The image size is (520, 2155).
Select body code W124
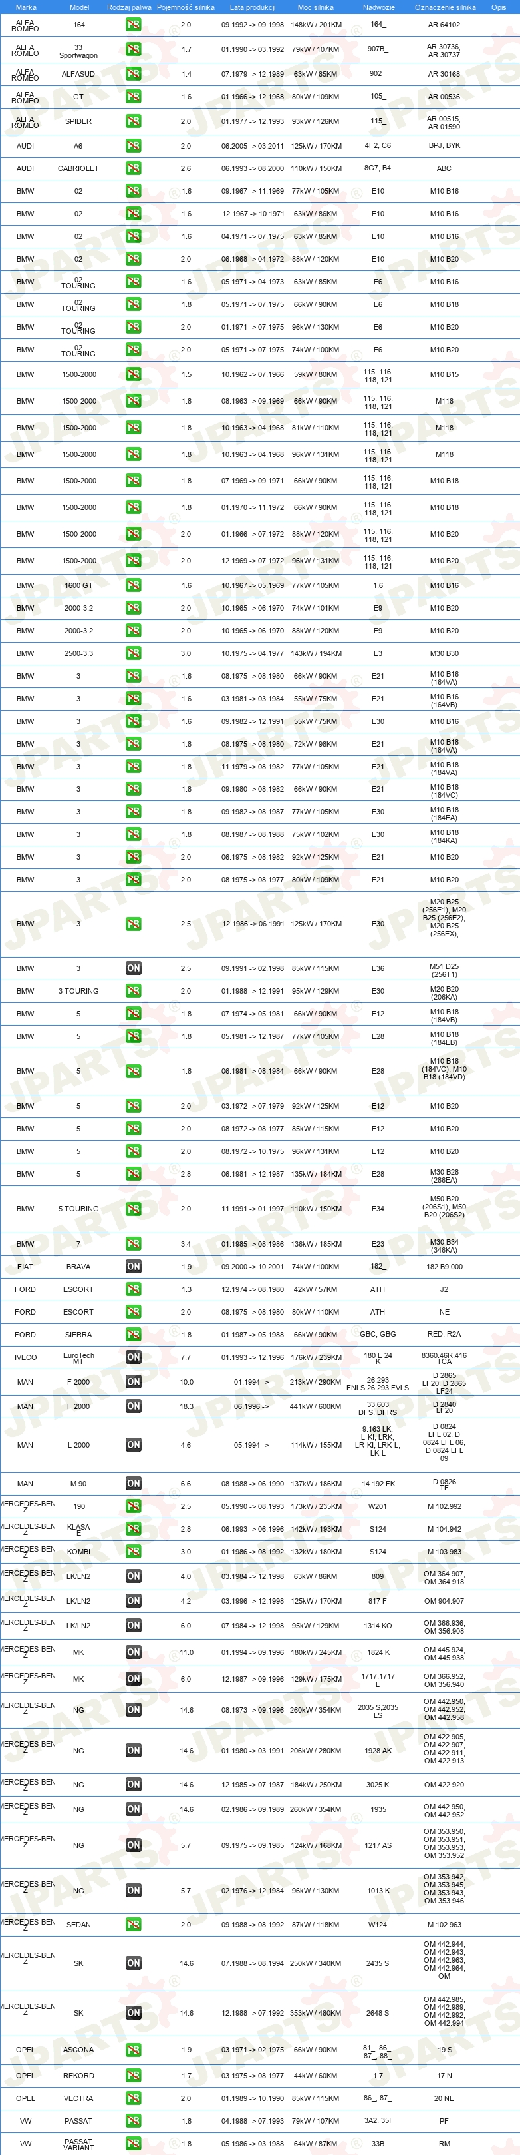pyautogui.click(x=378, y=1925)
